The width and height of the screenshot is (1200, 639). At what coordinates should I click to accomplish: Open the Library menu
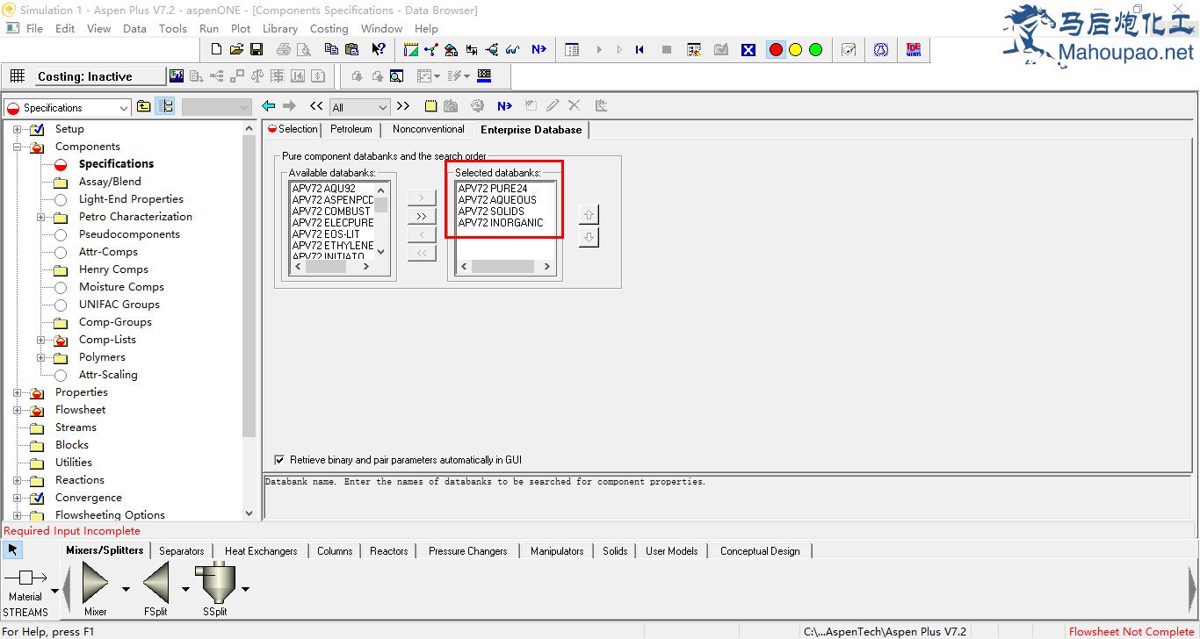point(280,28)
